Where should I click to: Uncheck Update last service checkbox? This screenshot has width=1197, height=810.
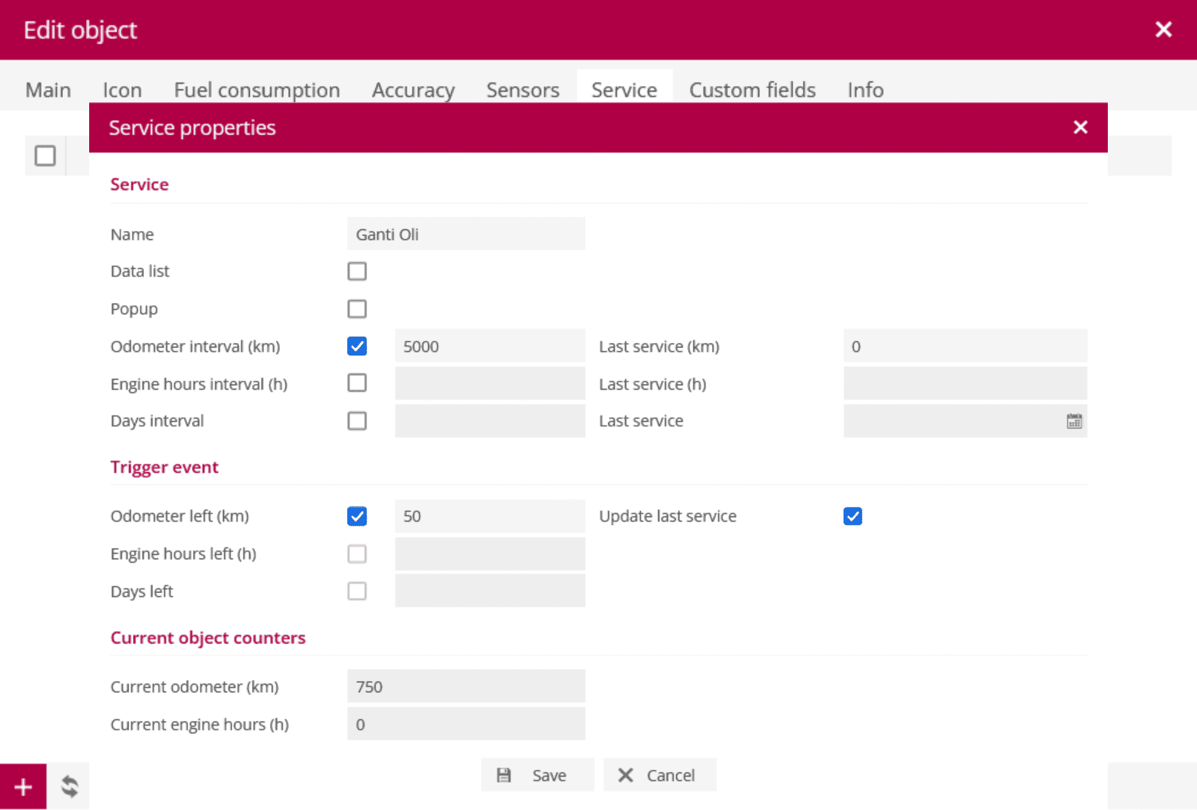[852, 516]
